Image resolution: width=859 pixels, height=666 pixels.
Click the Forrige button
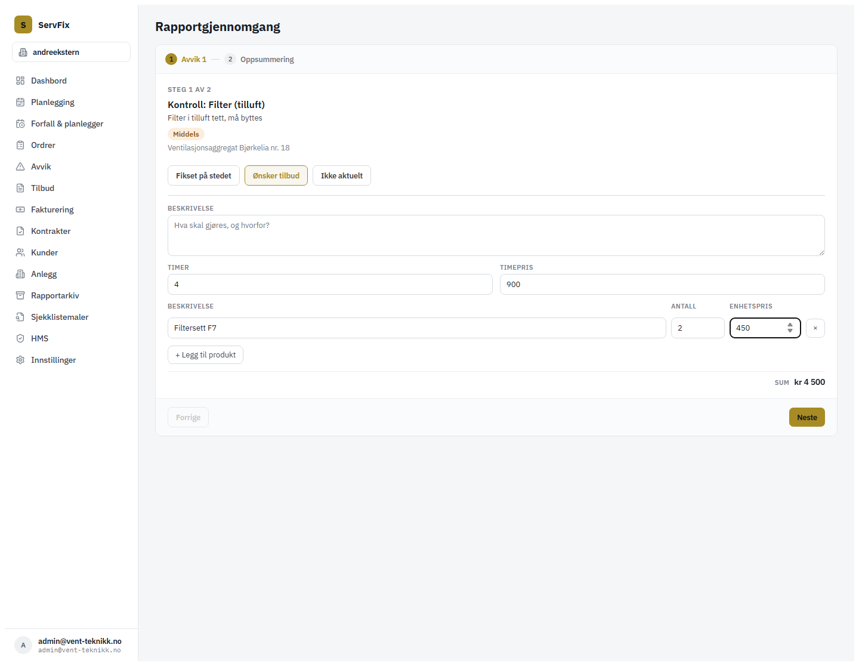[188, 417]
